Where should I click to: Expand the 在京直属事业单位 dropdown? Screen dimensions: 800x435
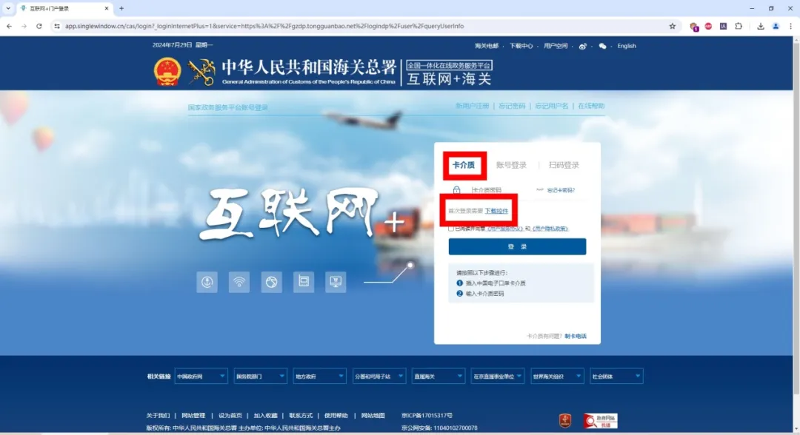point(498,376)
